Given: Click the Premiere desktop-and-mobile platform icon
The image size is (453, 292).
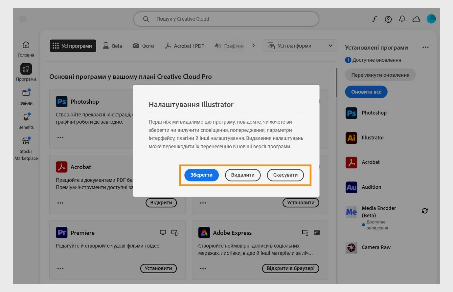Looking at the screenshot, I should (174, 233).
